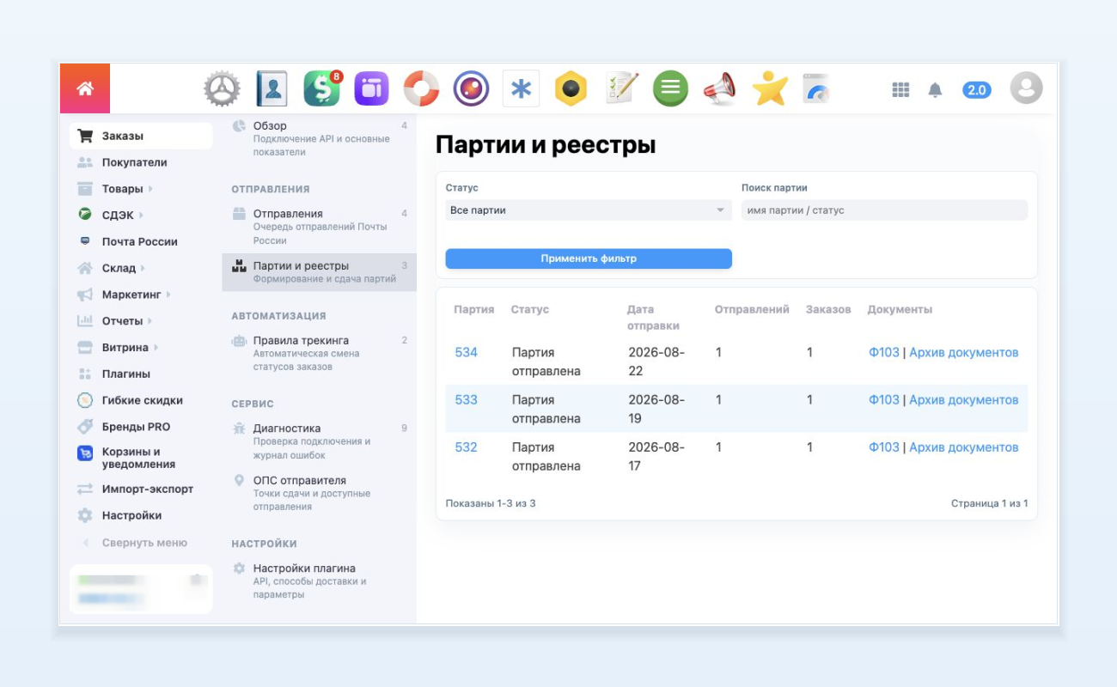
Task: Click the Диагностика bug icon
Action: pyautogui.click(x=239, y=429)
